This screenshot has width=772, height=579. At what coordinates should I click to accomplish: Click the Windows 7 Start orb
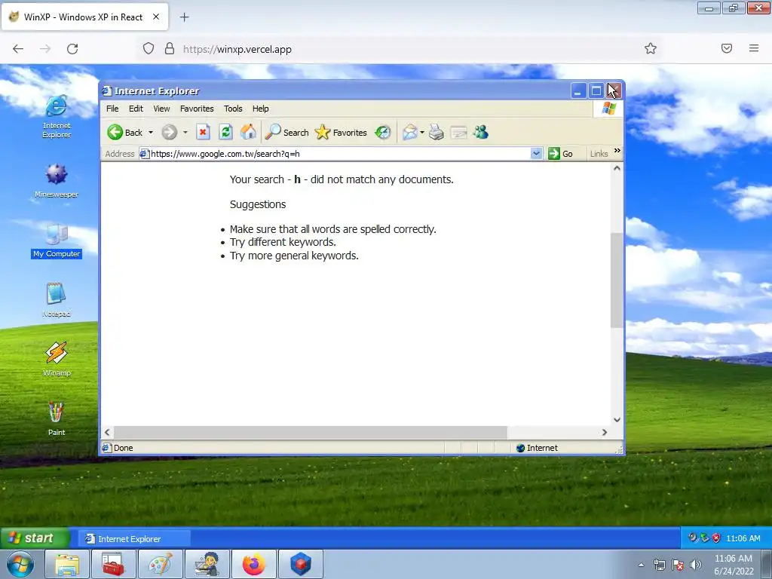20,564
